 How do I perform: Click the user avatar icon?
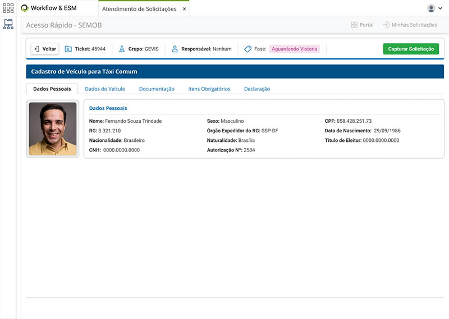(x=431, y=8)
